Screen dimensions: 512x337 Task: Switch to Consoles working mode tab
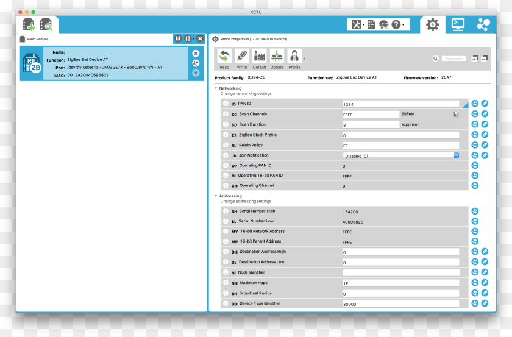[458, 24]
